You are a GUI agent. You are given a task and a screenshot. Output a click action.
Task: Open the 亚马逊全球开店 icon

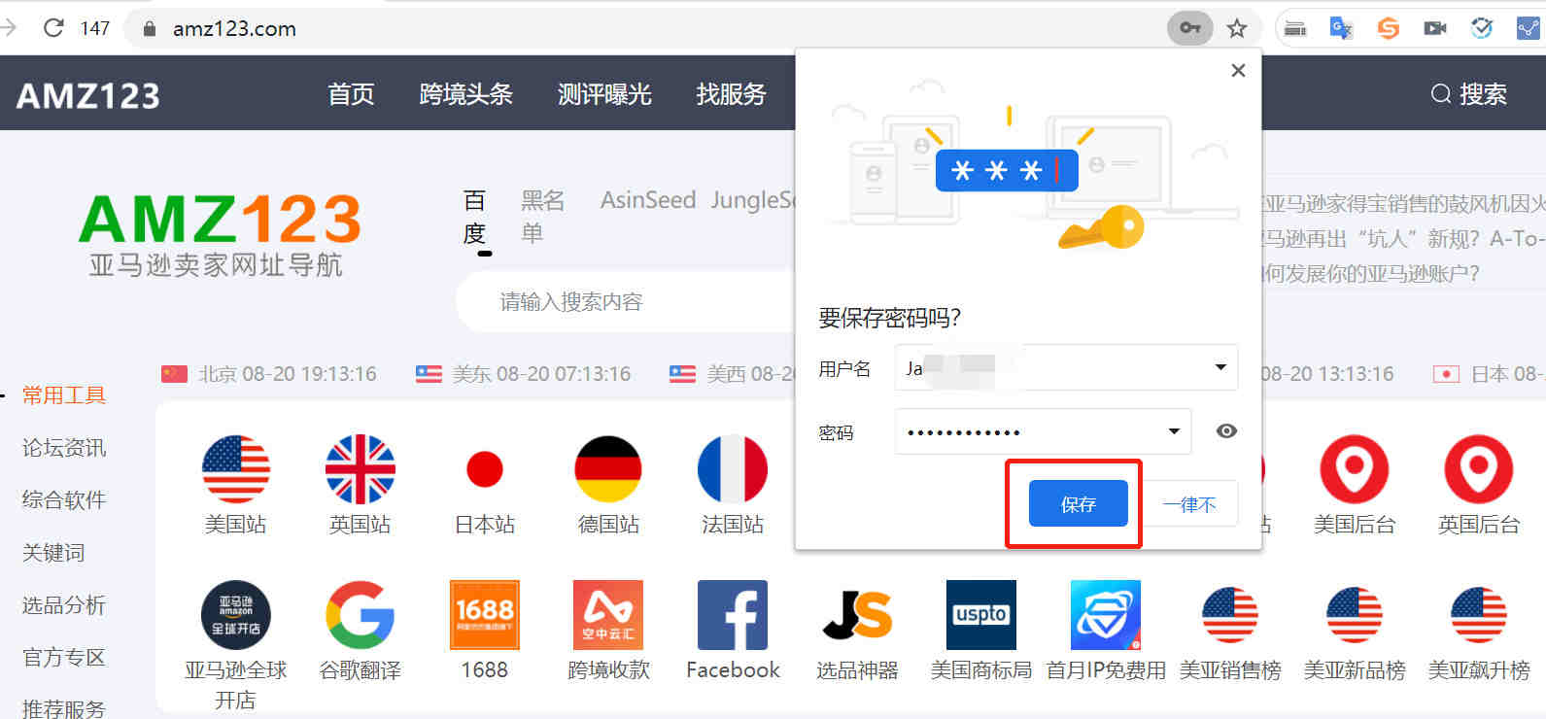(x=235, y=615)
